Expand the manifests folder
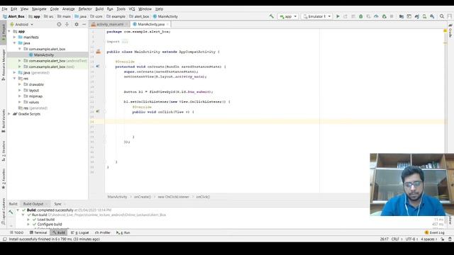The height and width of the screenshot is (255, 454). click(x=14, y=37)
